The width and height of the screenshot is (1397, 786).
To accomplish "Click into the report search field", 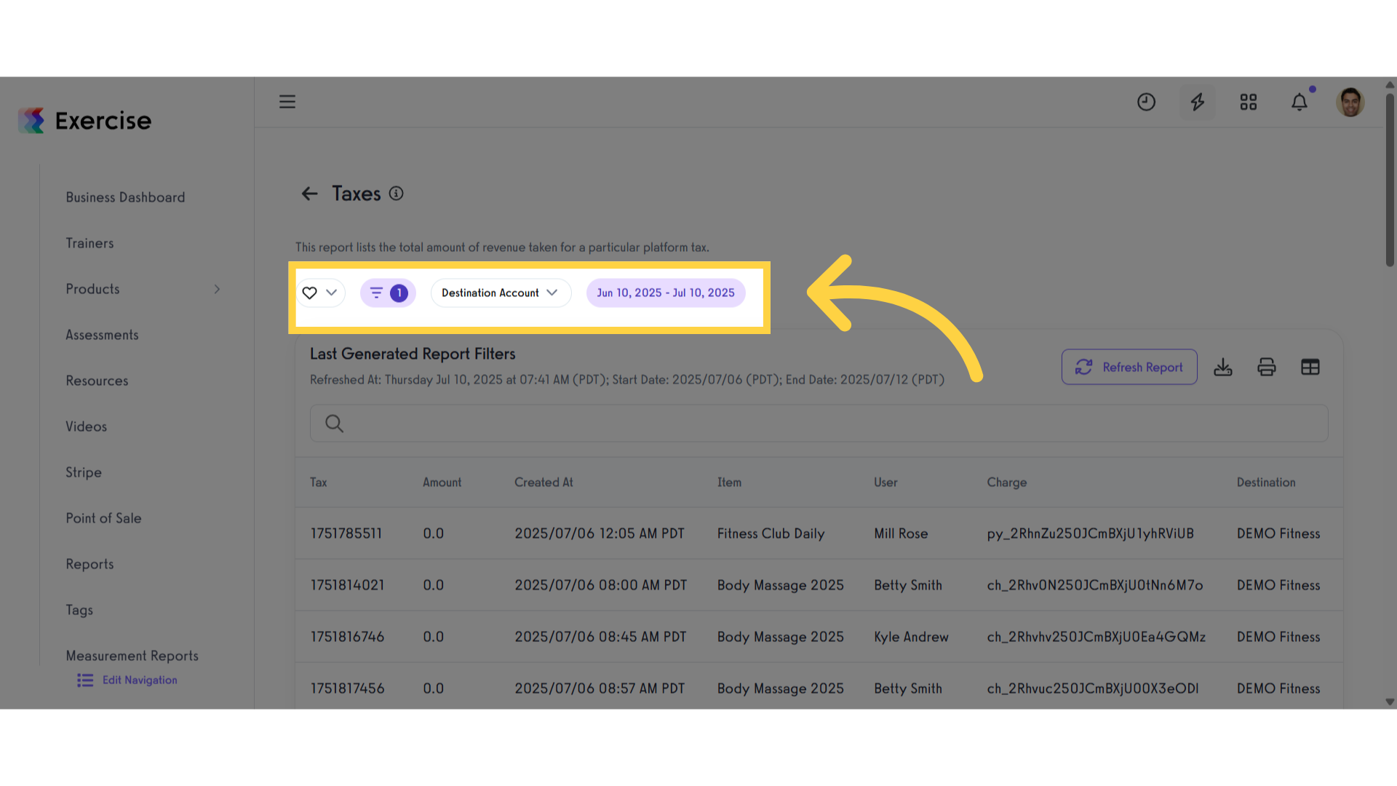I will point(819,424).
